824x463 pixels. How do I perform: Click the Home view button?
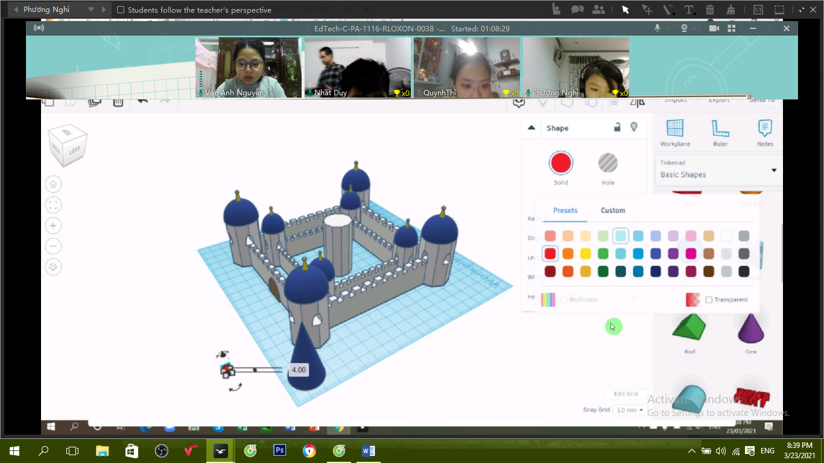tap(53, 184)
